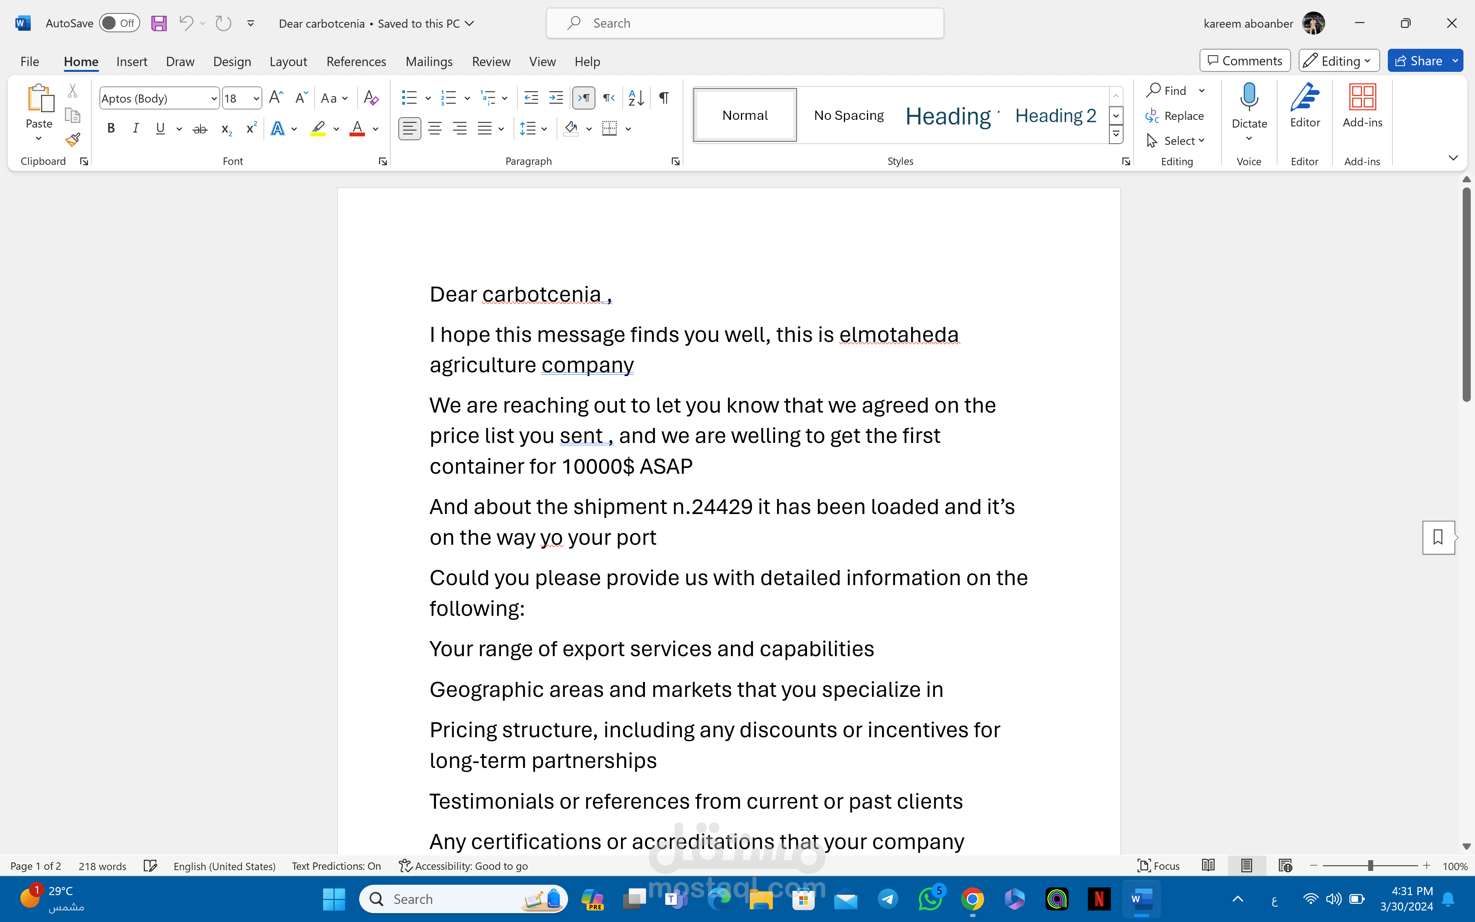1475x922 pixels.
Task: Activate the Format Painter brush
Action: [x=73, y=140]
